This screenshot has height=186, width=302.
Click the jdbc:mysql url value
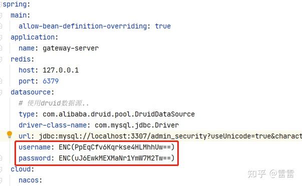pyautogui.click(x=170, y=136)
